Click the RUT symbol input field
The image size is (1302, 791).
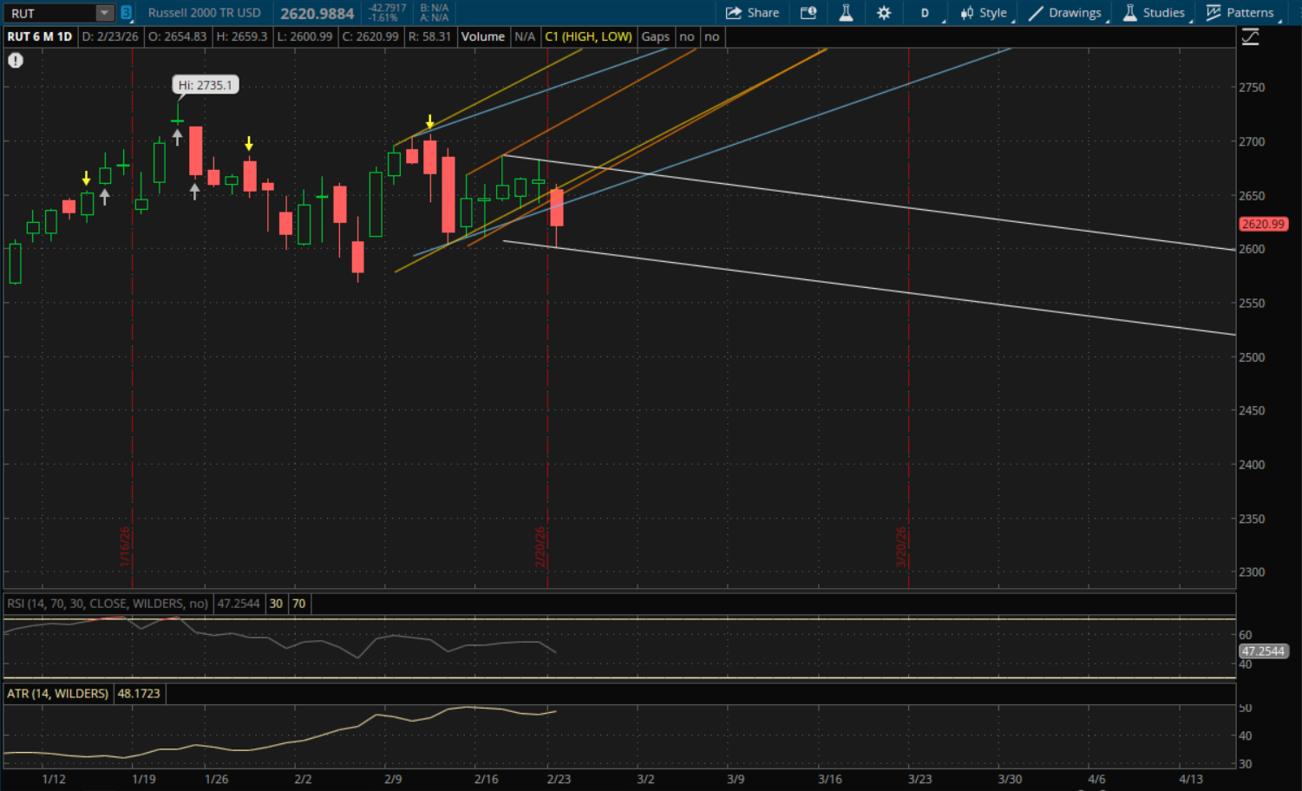tap(50, 13)
